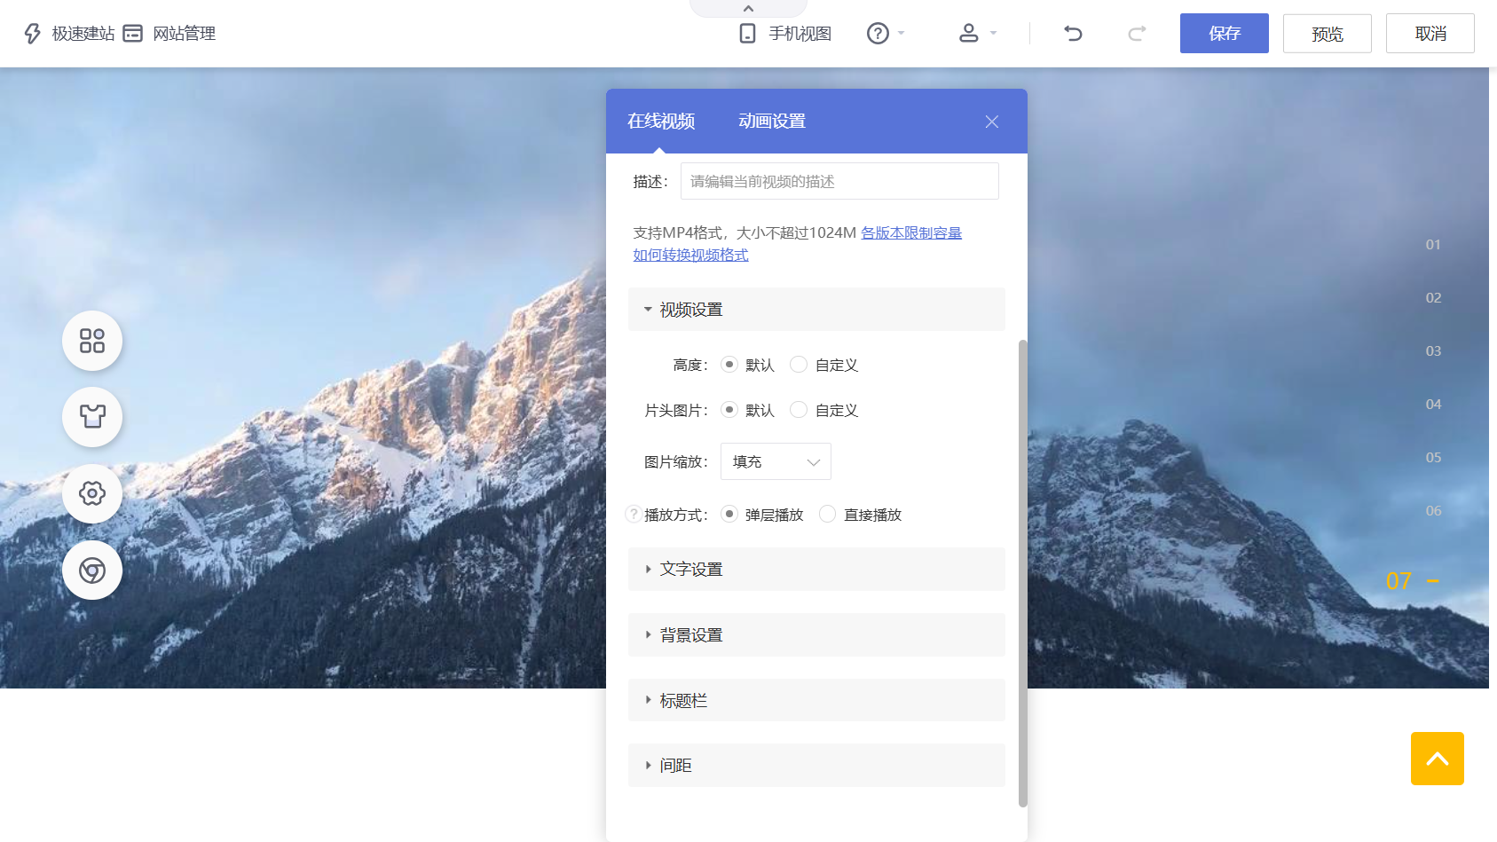Undo the last action
Screen dimensions: 1497x842
(1073, 34)
